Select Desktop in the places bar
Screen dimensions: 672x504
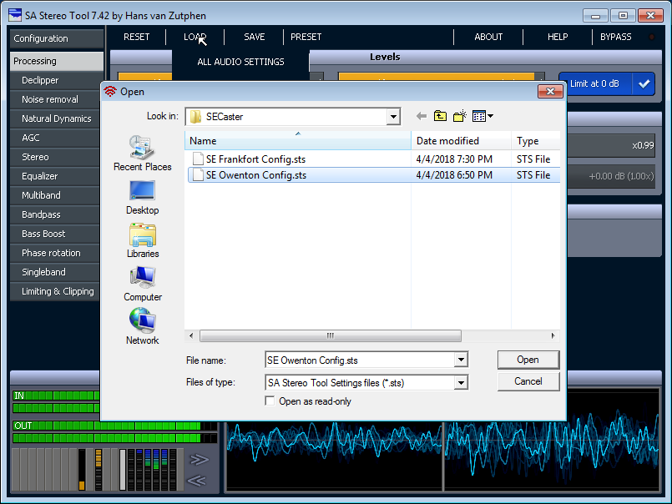coord(142,198)
